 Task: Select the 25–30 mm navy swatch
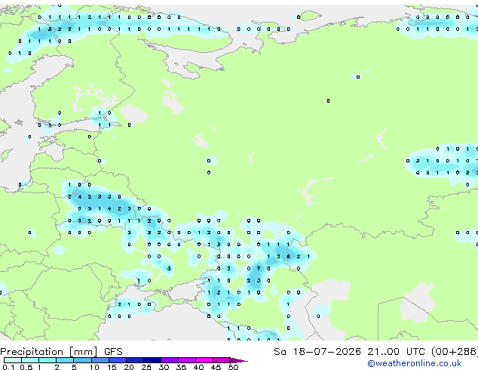click(152, 360)
